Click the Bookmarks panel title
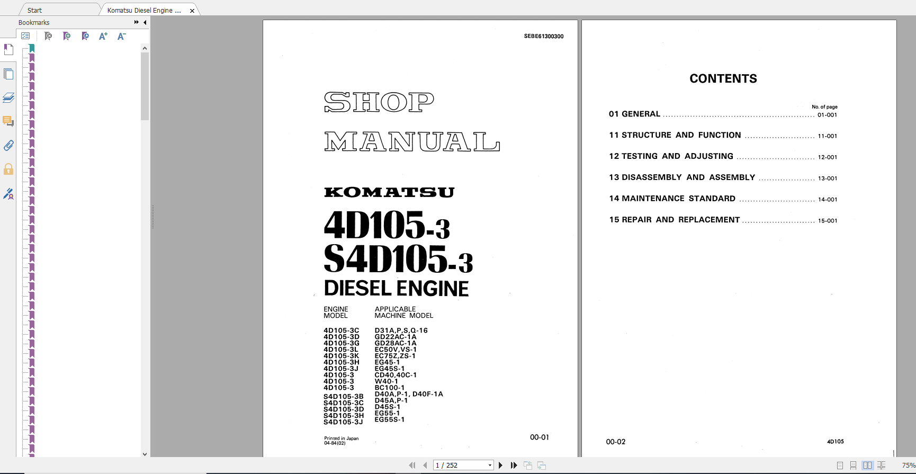The height and width of the screenshot is (474, 916). click(x=34, y=22)
